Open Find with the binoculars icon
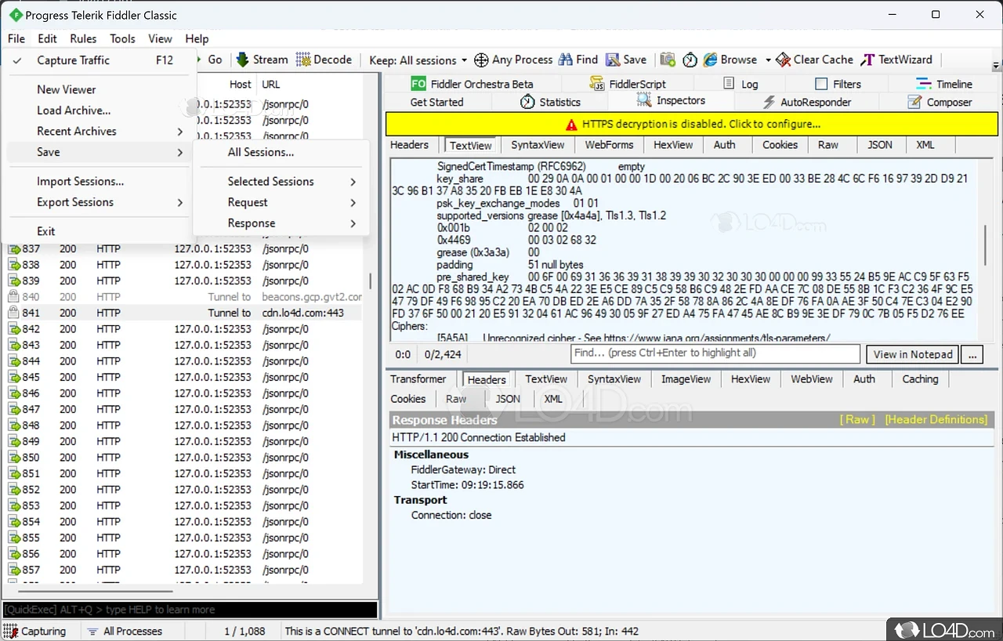This screenshot has width=1003, height=641. (565, 60)
